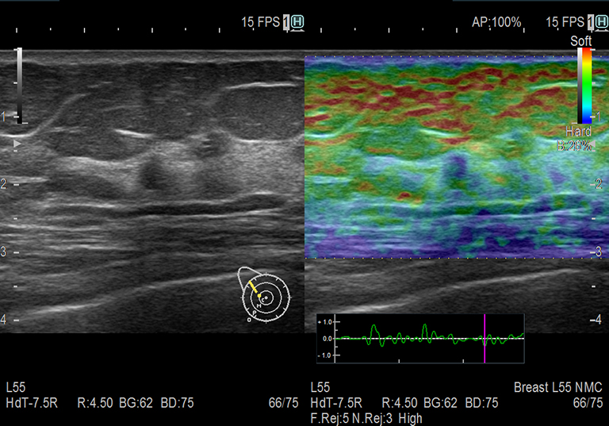
Task: Click the left HdT-7.5R frequency label
Action: tap(30, 403)
